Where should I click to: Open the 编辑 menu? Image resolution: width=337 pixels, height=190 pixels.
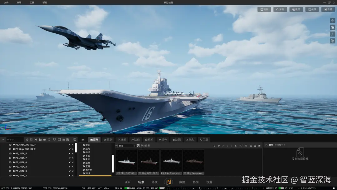pyautogui.click(x=19, y=2)
